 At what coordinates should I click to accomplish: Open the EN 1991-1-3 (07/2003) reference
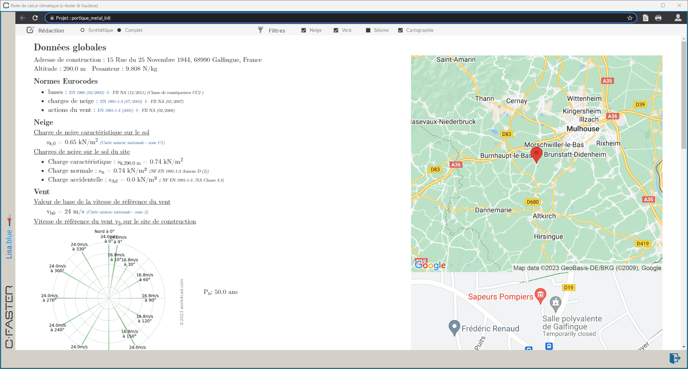[121, 102]
